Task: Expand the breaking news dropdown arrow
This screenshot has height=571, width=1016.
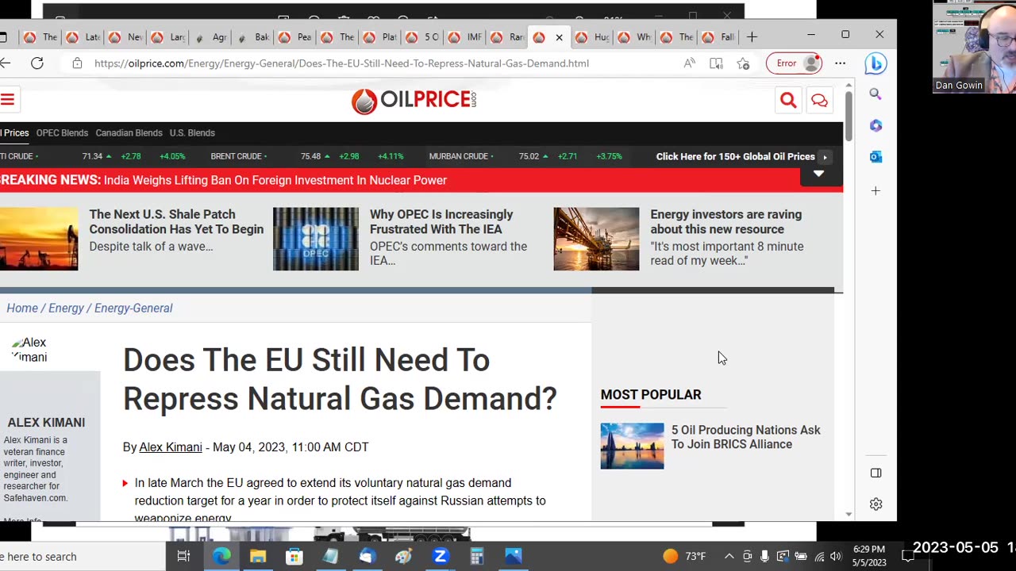Action: coord(818,174)
